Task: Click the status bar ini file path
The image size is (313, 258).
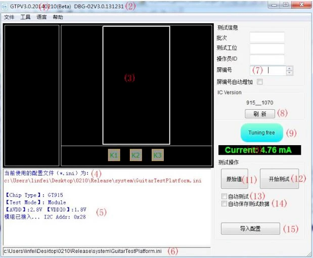Action: 82,251
